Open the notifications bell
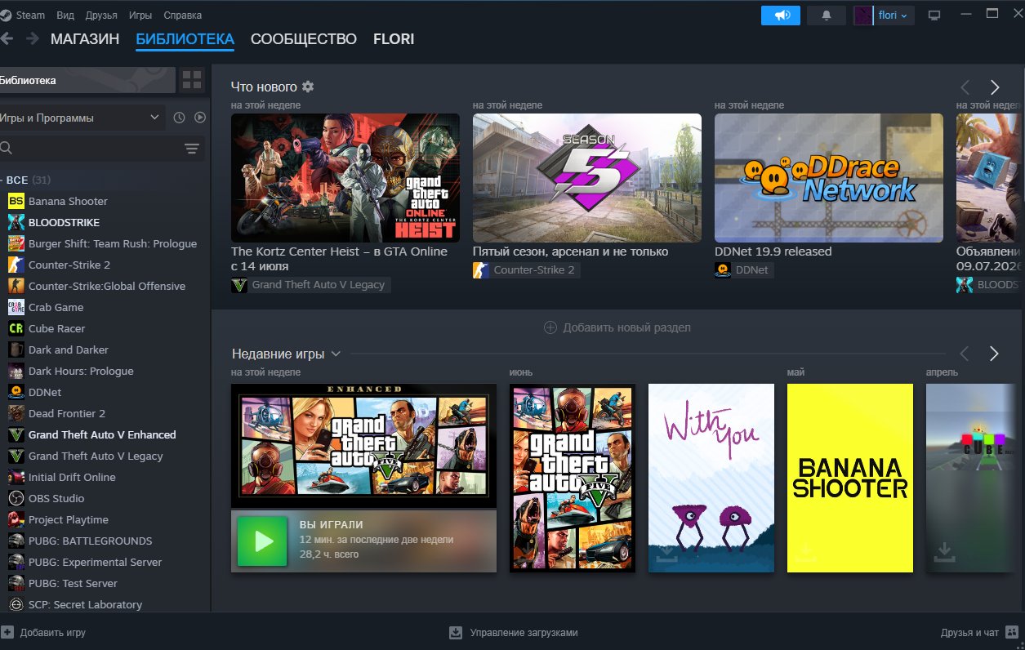The height and width of the screenshot is (650, 1025). pyautogui.click(x=827, y=16)
